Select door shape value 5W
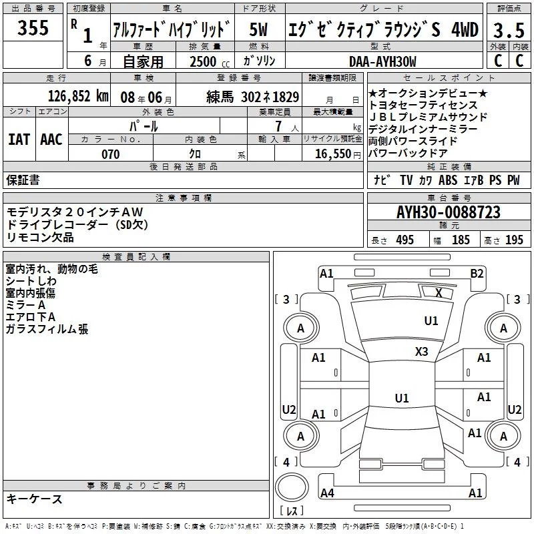This screenshot has width=534, height=534. tap(258, 29)
